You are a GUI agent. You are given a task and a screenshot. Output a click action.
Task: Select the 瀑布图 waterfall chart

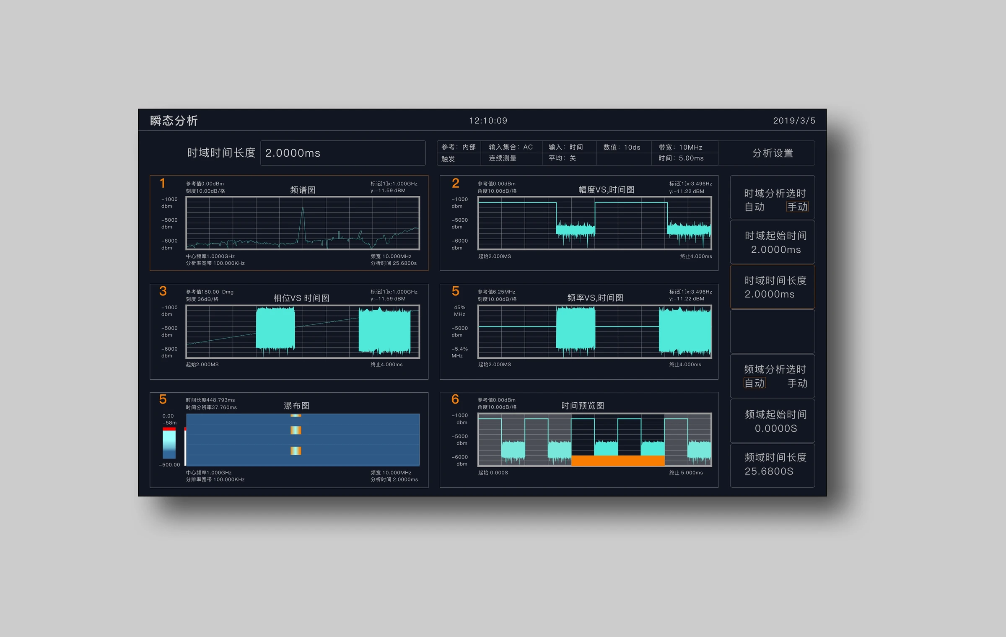289,440
